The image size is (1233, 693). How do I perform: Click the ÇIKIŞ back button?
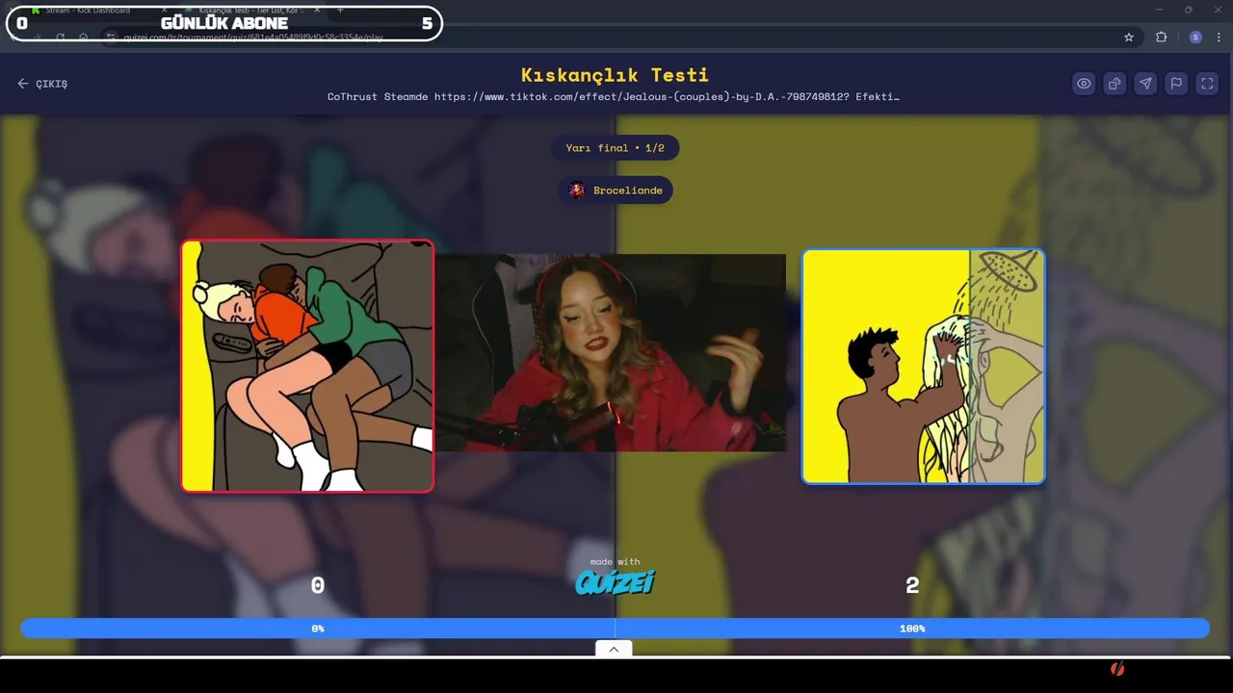42,84
